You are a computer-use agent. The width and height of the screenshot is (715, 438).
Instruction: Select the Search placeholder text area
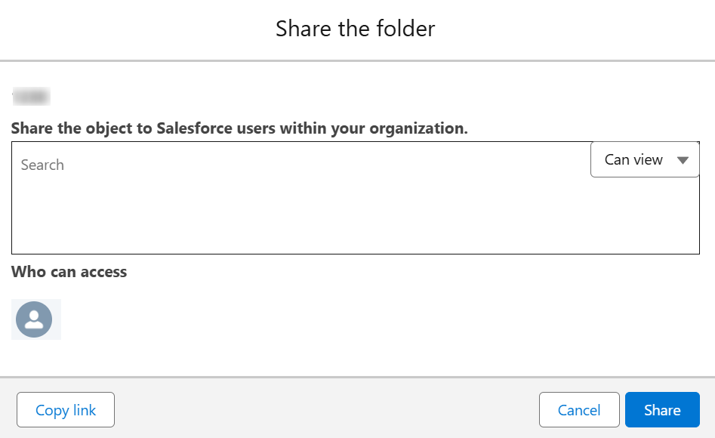pyautogui.click(x=42, y=165)
